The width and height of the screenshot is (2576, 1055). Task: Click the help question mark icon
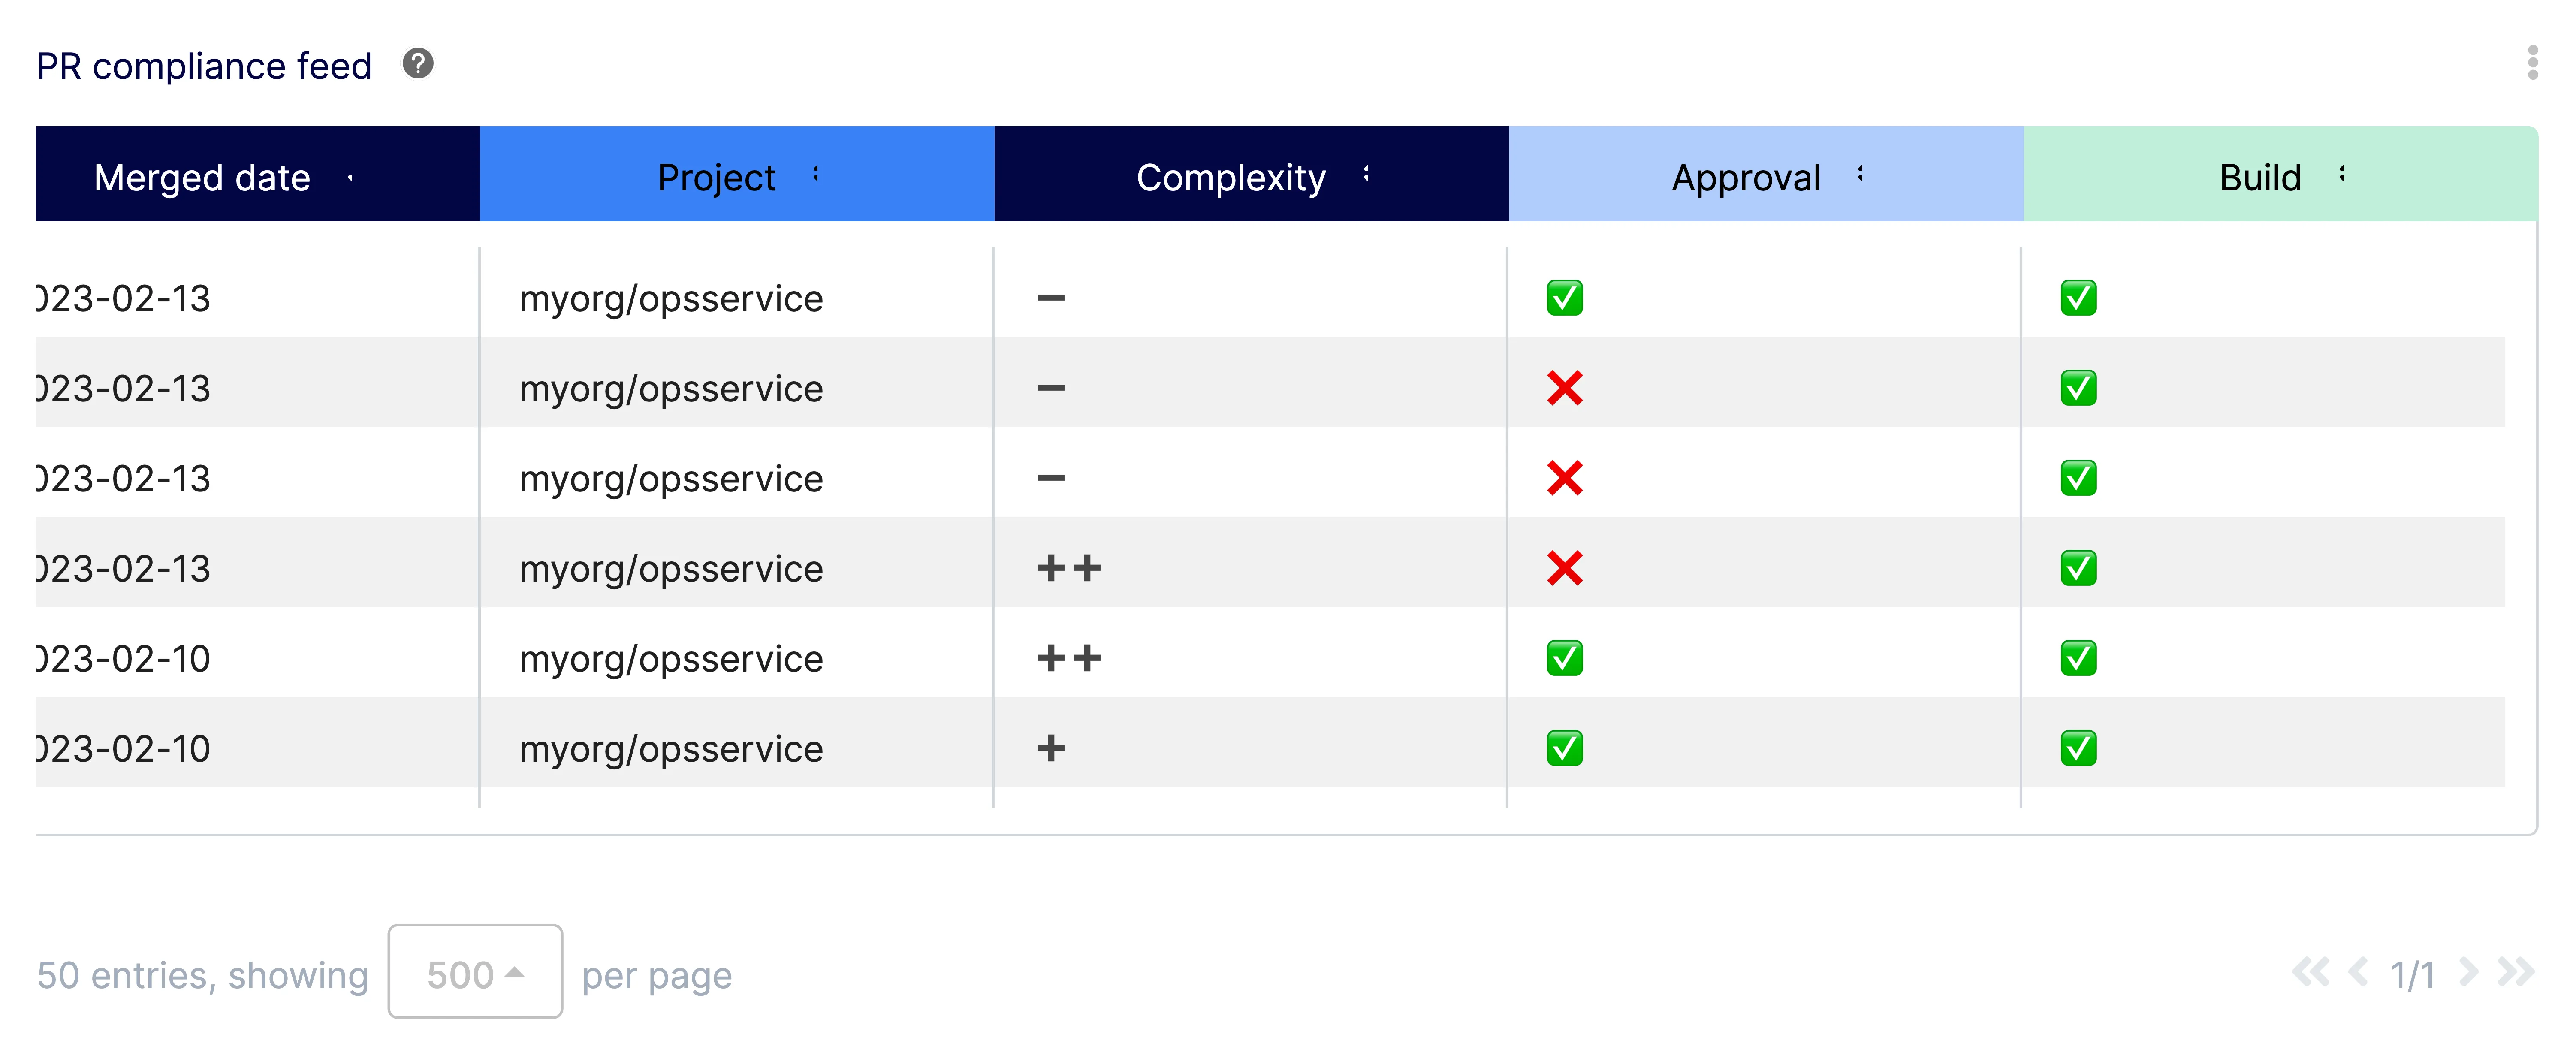tap(418, 64)
